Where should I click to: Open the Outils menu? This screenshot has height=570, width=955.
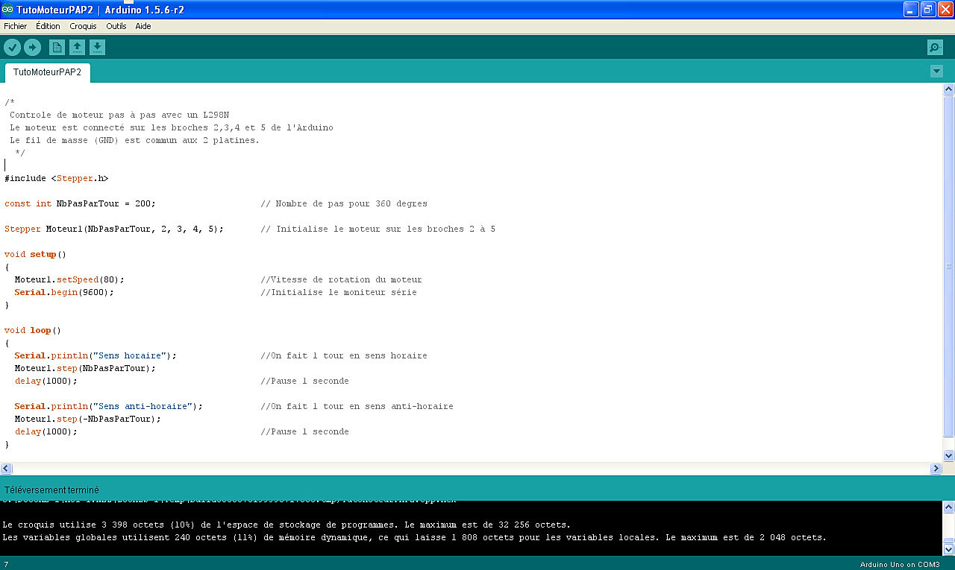116,26
